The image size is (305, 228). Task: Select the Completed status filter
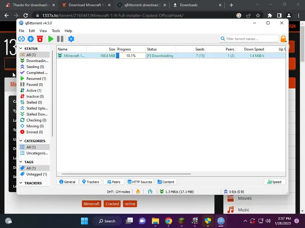tap(35, 73)
